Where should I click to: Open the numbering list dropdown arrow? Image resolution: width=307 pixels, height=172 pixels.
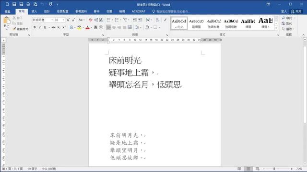(120, 20)
